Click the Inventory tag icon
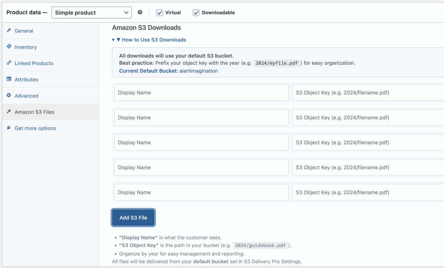The image size is (444, 268). coord(9,47)
